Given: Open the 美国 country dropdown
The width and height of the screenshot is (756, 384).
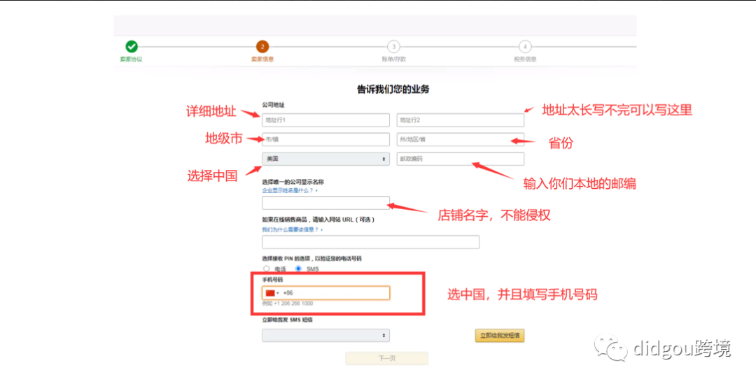Looking at the screenshot, I should pyautogui.click(x=326, y=159).
